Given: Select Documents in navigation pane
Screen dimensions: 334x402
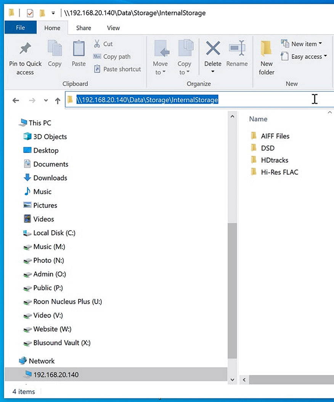Looking at the screenshot, I should click(46, 164).
